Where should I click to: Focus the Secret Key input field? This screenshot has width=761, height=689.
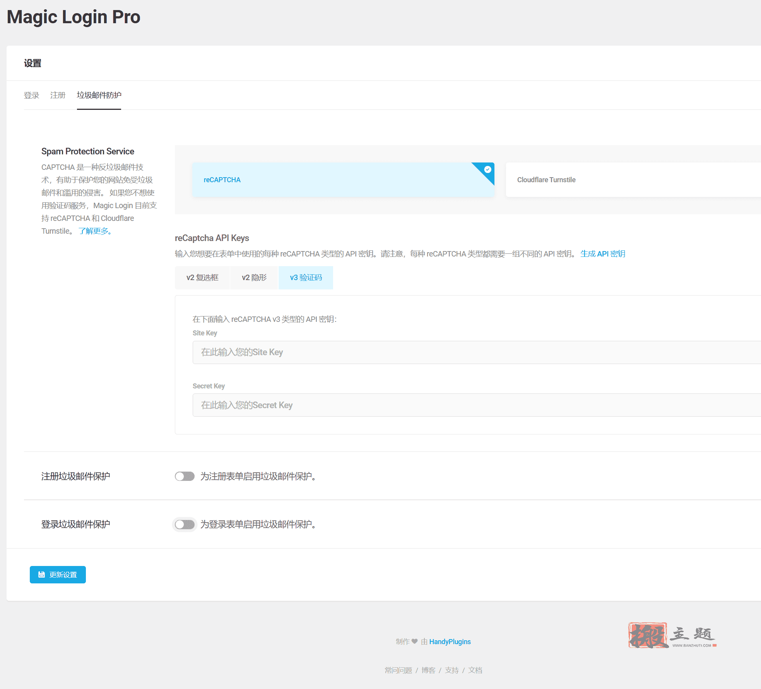point(477,405)
